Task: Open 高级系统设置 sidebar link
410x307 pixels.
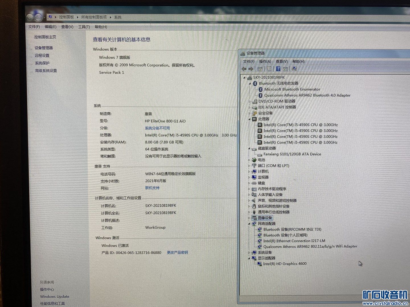Action: (x=46, y=70)
